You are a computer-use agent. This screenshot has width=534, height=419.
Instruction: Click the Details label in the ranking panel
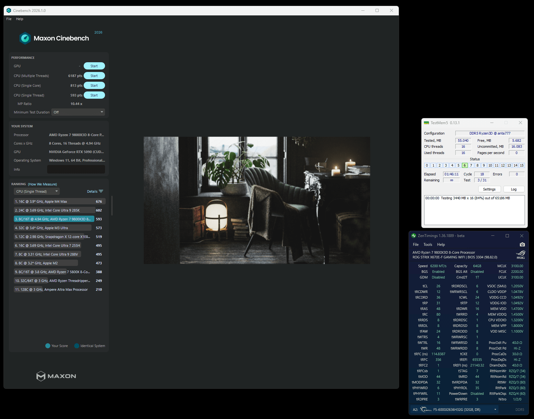tap(92, 191)
